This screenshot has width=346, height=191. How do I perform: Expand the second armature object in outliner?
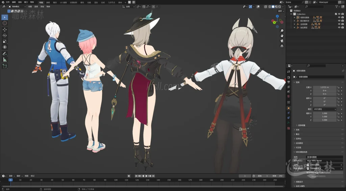(294, 21)
